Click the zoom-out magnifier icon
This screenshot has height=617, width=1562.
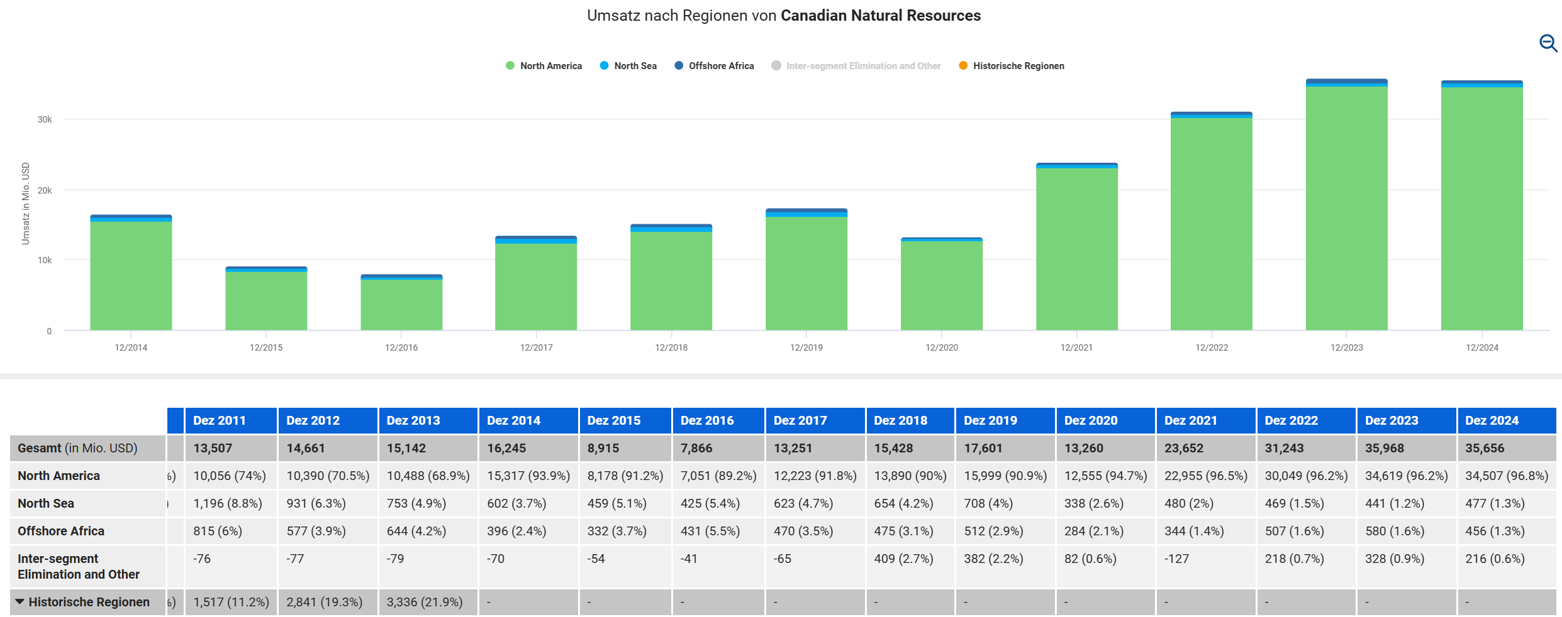click(x=1548, y=43)
